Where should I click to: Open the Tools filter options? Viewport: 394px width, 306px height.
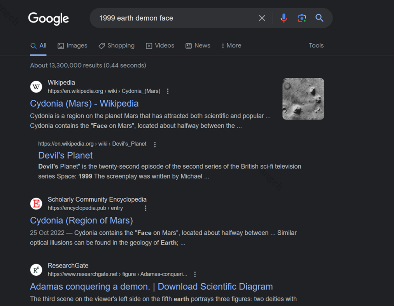[x=316, y=46]
